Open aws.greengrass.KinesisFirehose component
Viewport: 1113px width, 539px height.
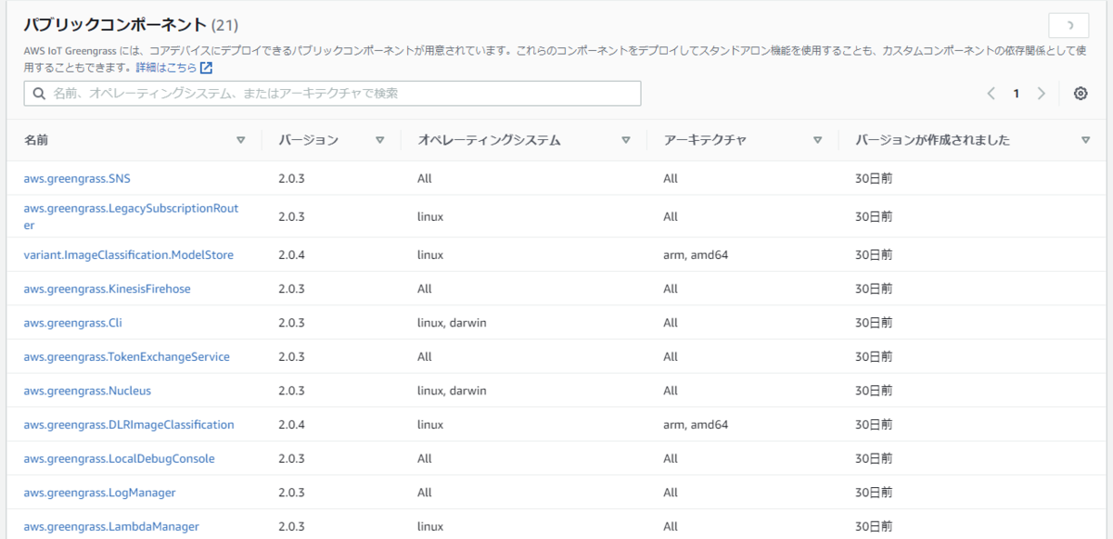click(107, 289)
